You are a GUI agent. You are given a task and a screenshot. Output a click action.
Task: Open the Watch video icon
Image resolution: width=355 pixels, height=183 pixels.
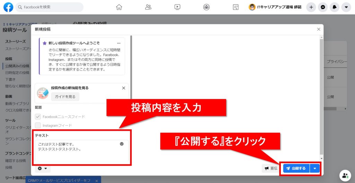[177, 7]
